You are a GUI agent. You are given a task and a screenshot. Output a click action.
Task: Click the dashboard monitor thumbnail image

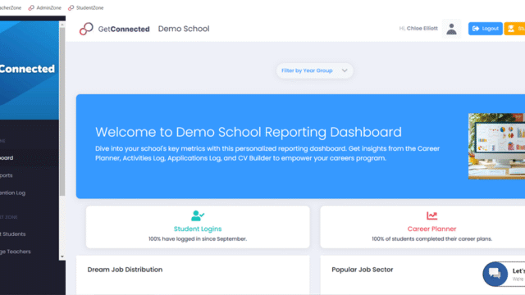pos(496,146)
